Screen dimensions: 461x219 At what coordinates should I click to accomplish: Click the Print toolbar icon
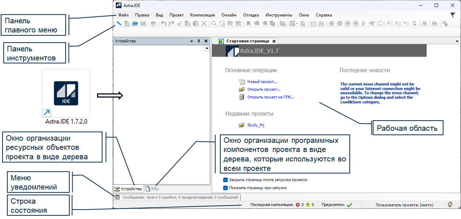[x=153, y=24]
